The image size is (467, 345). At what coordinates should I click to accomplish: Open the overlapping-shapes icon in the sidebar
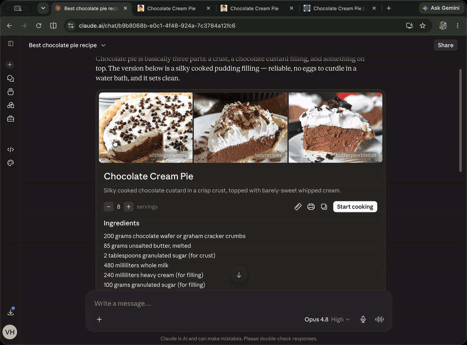(x=10, y=106)
